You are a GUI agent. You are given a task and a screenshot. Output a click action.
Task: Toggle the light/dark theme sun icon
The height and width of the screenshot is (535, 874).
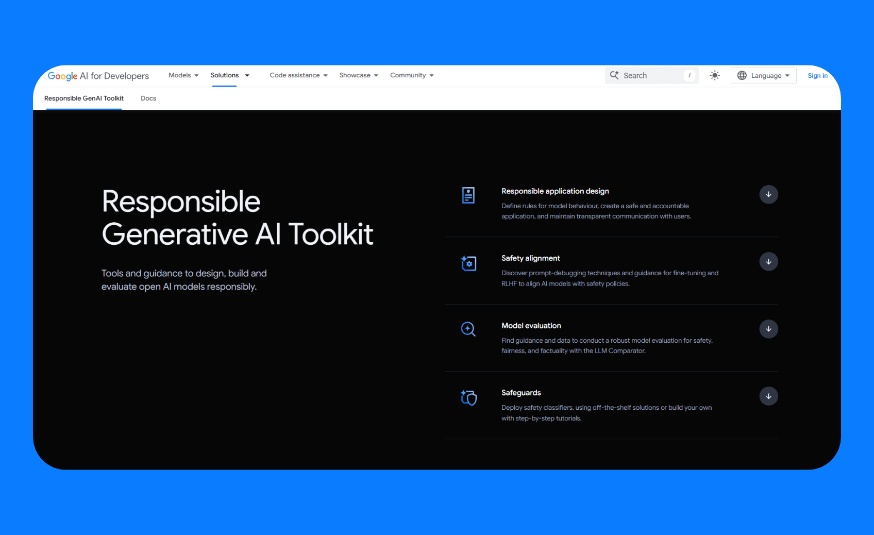click(x=715, y=75)
